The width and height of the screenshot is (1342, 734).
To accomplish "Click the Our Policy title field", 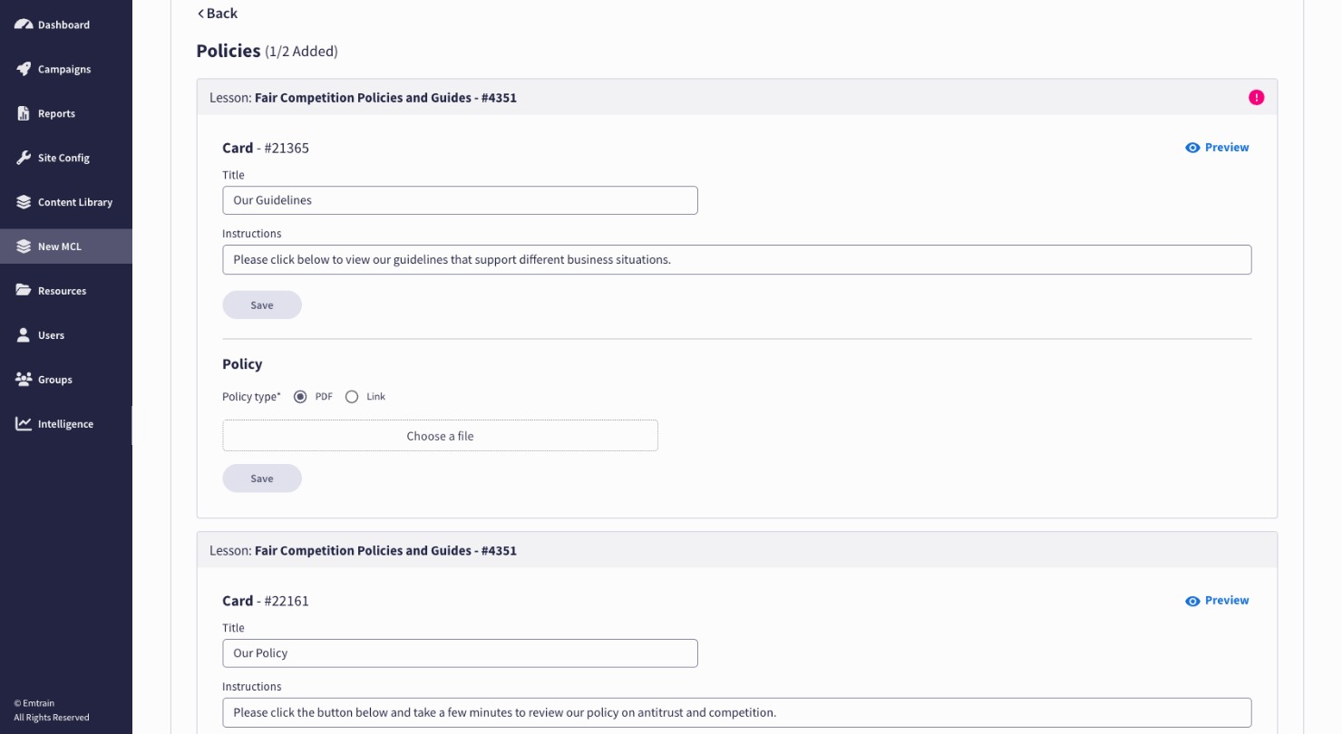I will click(x=460, y=653).
